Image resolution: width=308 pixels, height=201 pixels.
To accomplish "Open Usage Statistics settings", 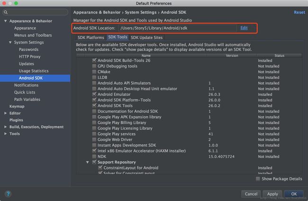I will 34,71.
